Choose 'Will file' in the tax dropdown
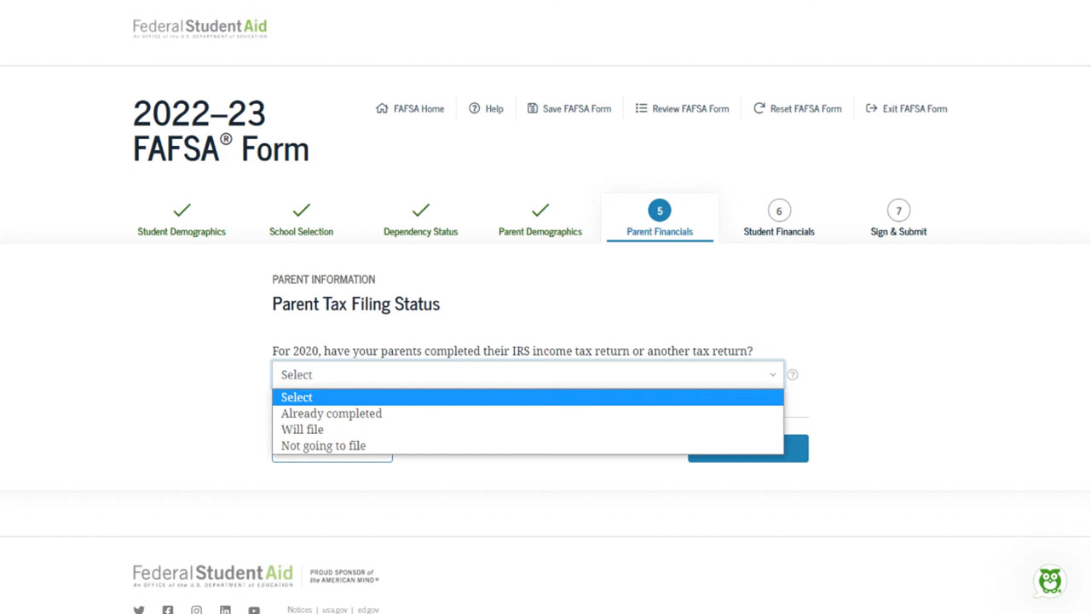This screenshot has height=614, width=1091. click(x=302, y=429)
